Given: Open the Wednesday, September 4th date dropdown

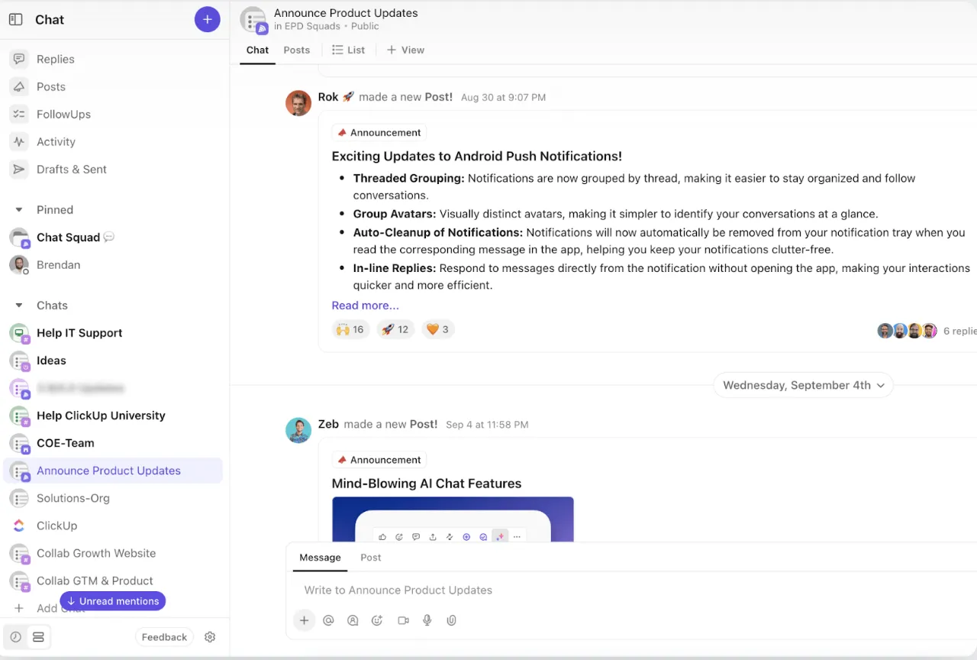Looking at the screenshot, I should (x=803, y=385).
